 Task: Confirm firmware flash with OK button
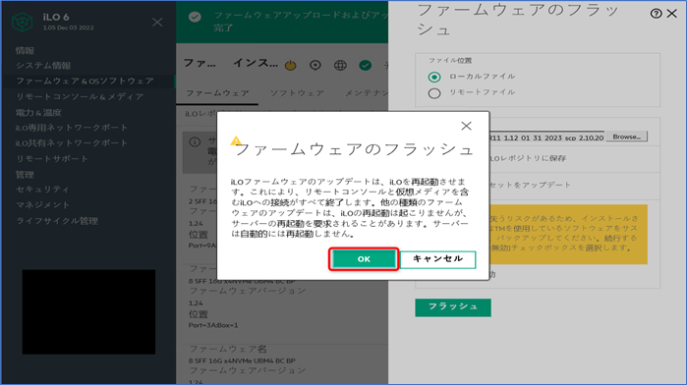(x=364, y=259)
